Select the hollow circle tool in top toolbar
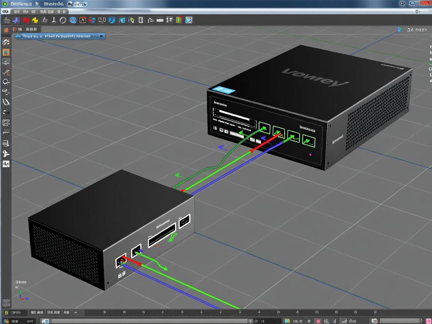 [x=63, y=20]
